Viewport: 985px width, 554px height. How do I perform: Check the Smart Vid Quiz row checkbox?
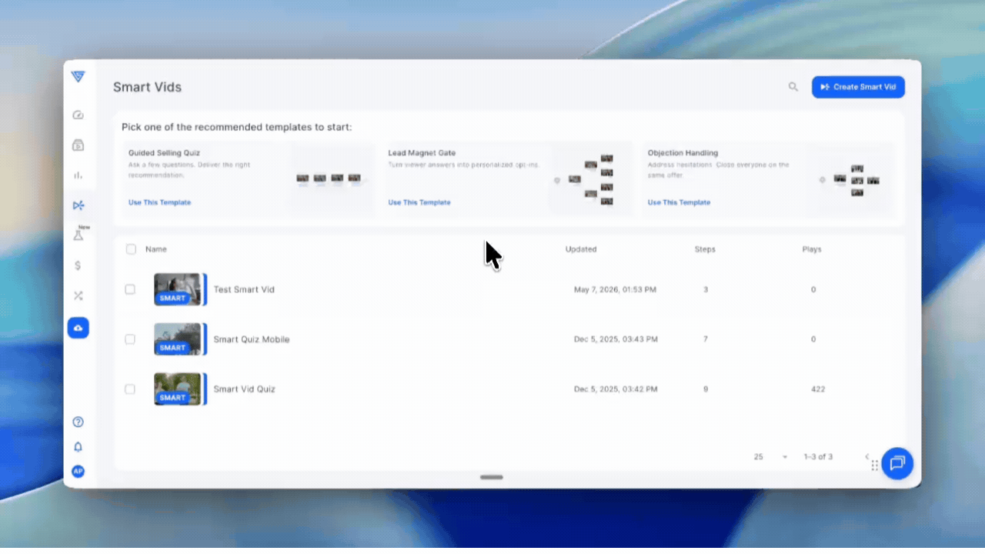tap(130, 389)
